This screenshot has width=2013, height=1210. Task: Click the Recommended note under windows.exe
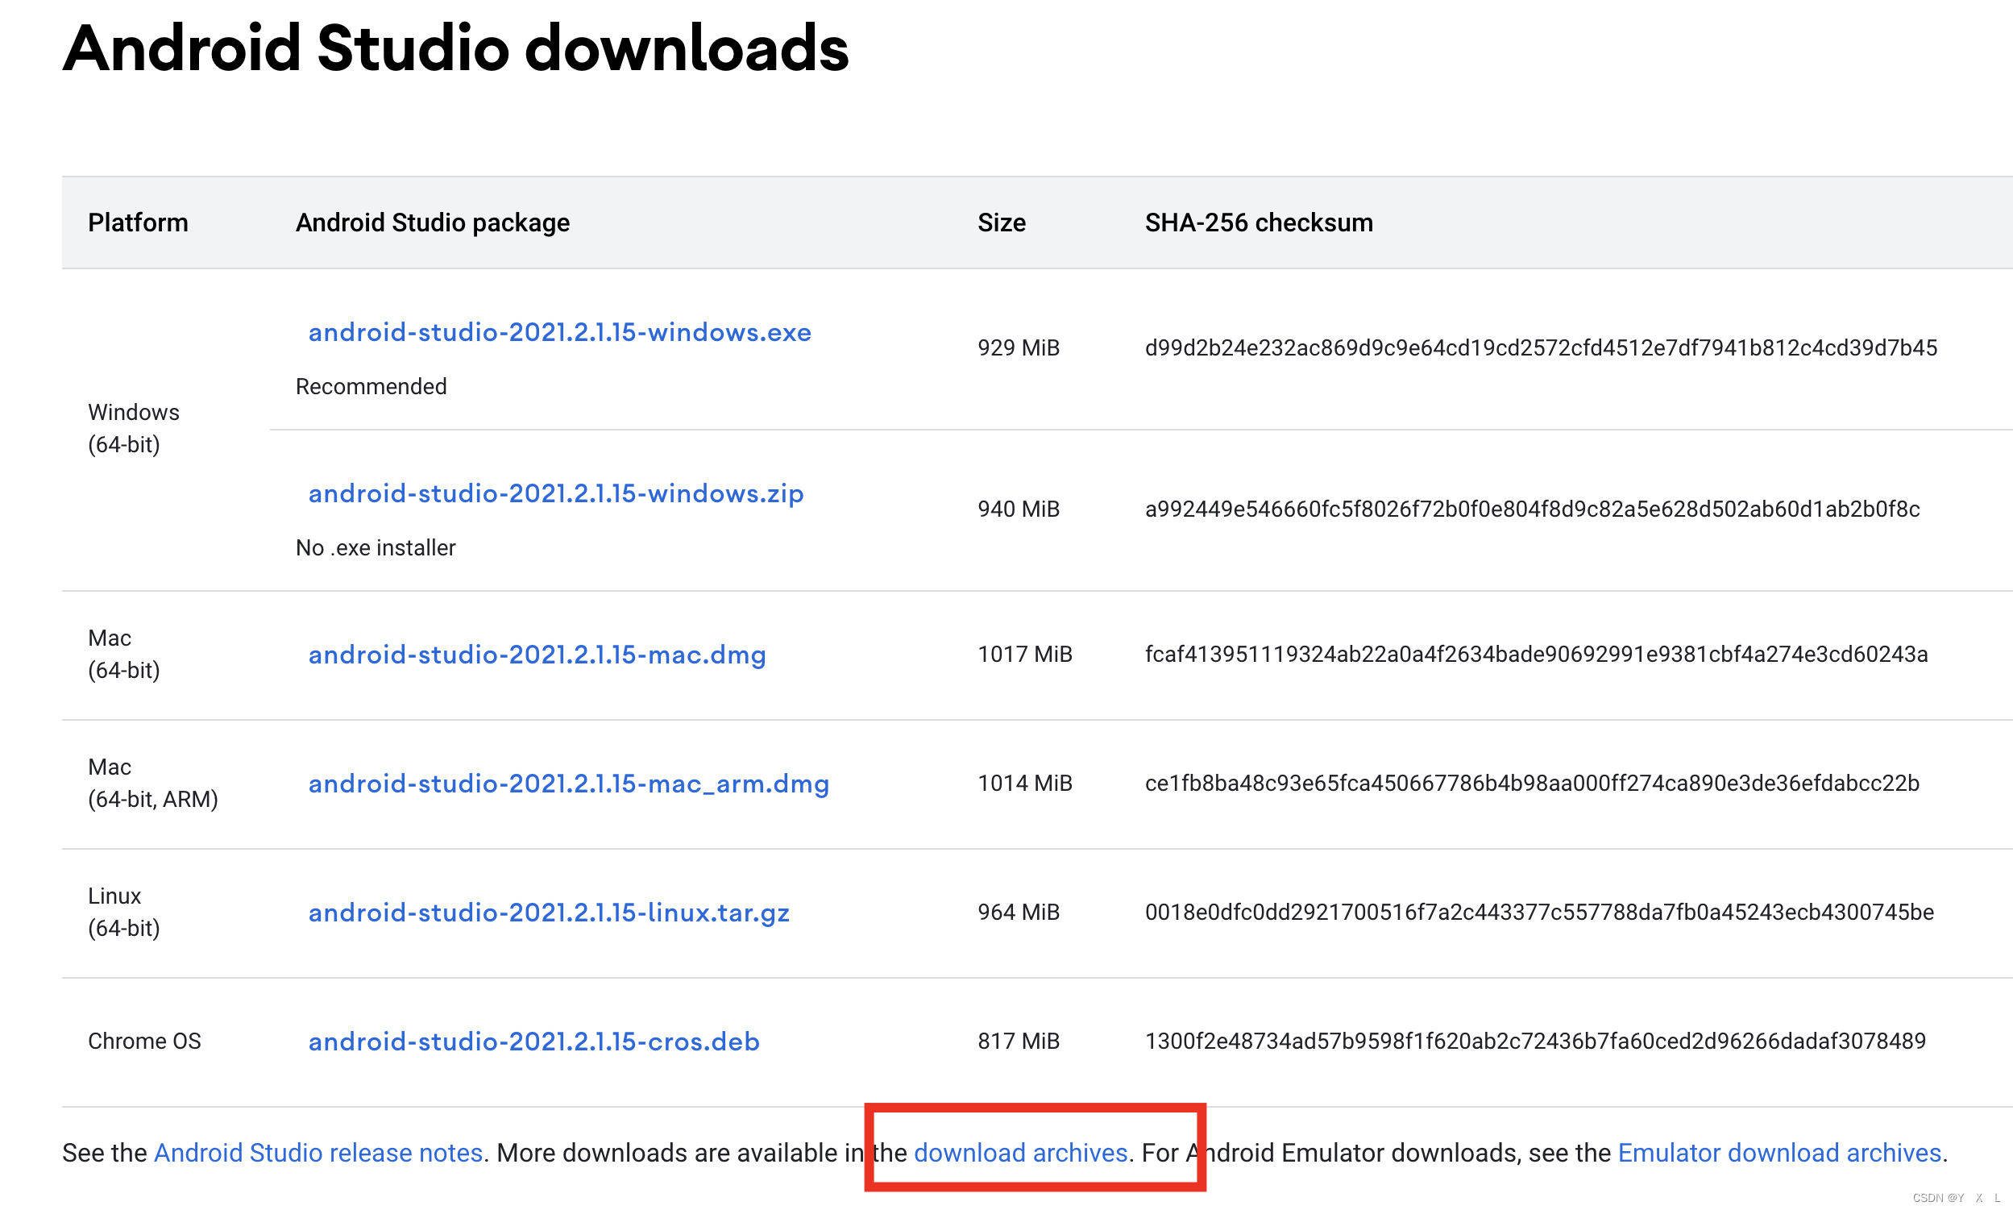coord(371,387)
